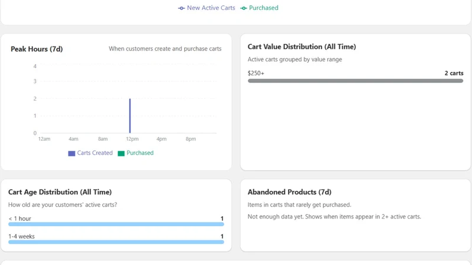Click the y-axis value 4
This screenshot has width=472, height=265.
point(35,66)
